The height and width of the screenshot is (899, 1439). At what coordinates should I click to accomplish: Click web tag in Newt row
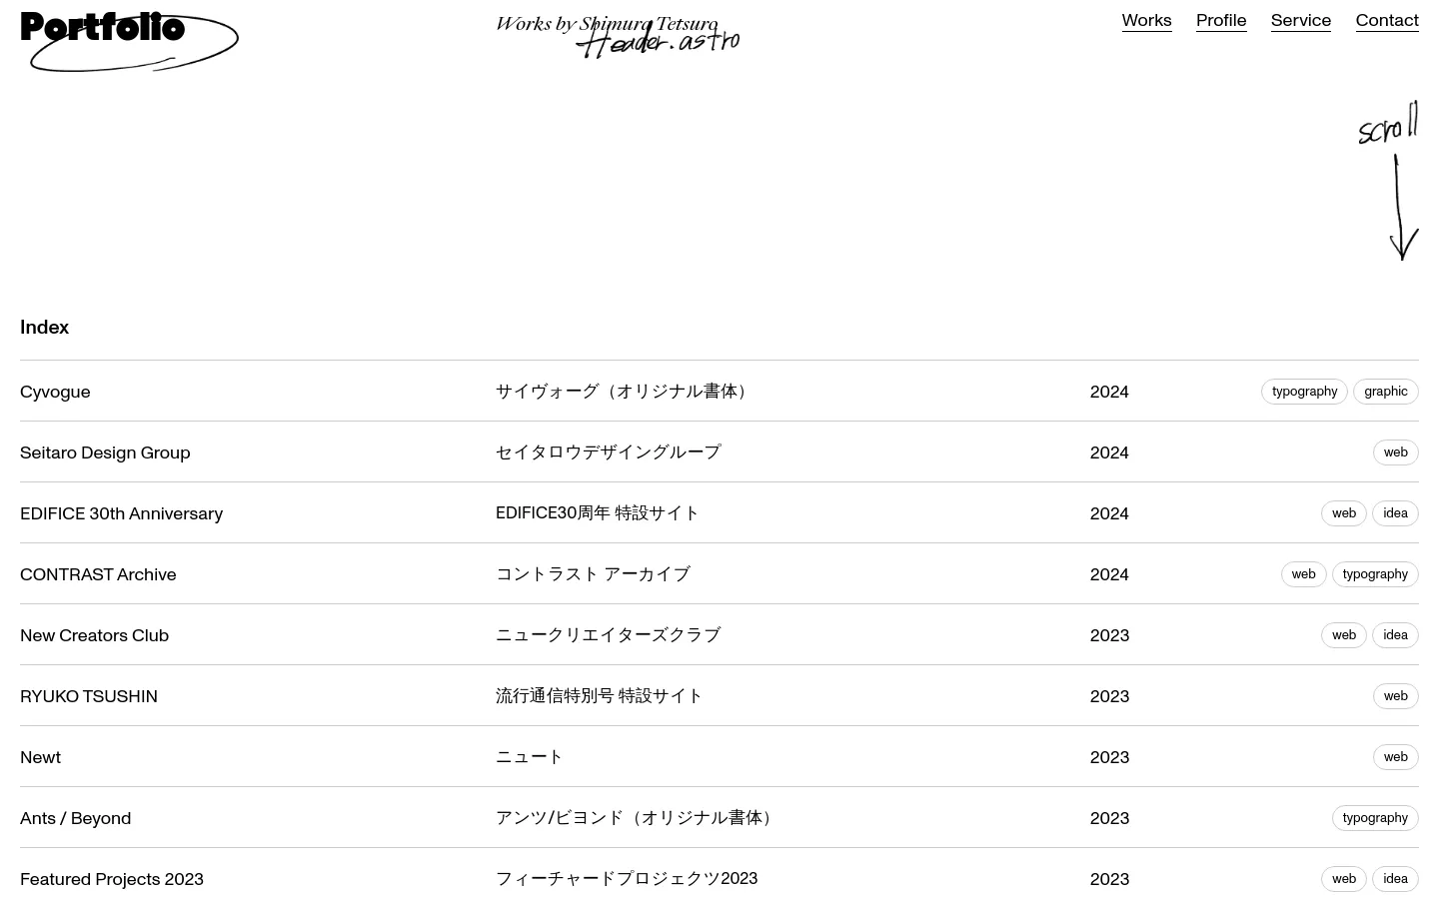1396,757
